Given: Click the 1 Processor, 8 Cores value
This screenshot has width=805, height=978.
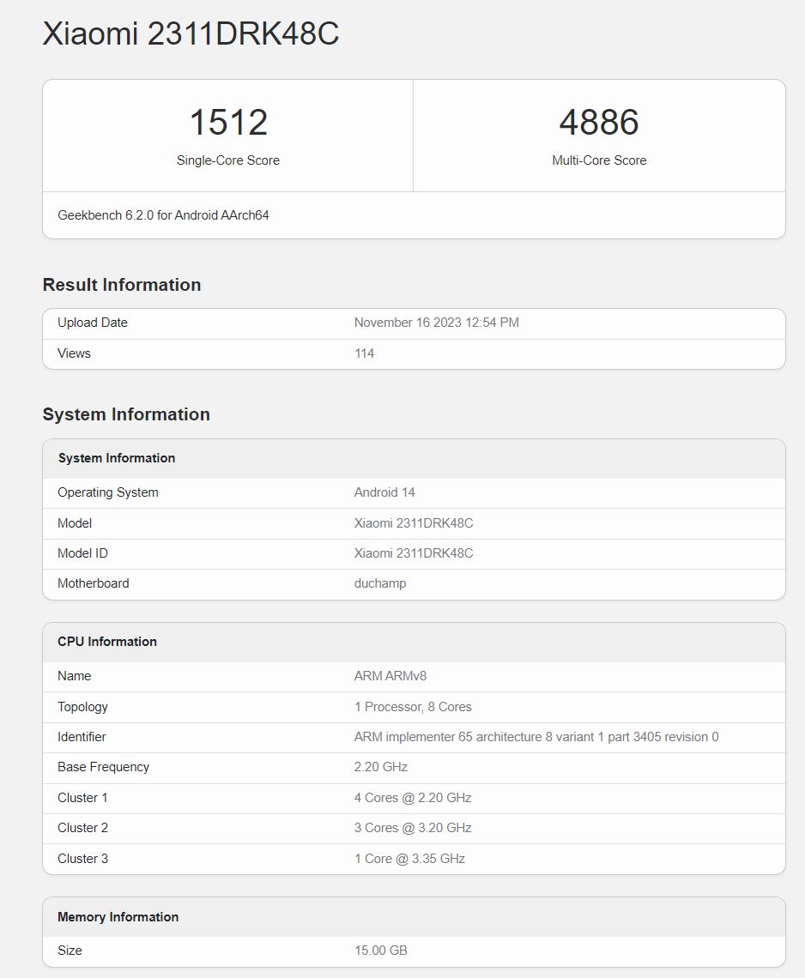Looking at the screenshot, I should 413,707.
